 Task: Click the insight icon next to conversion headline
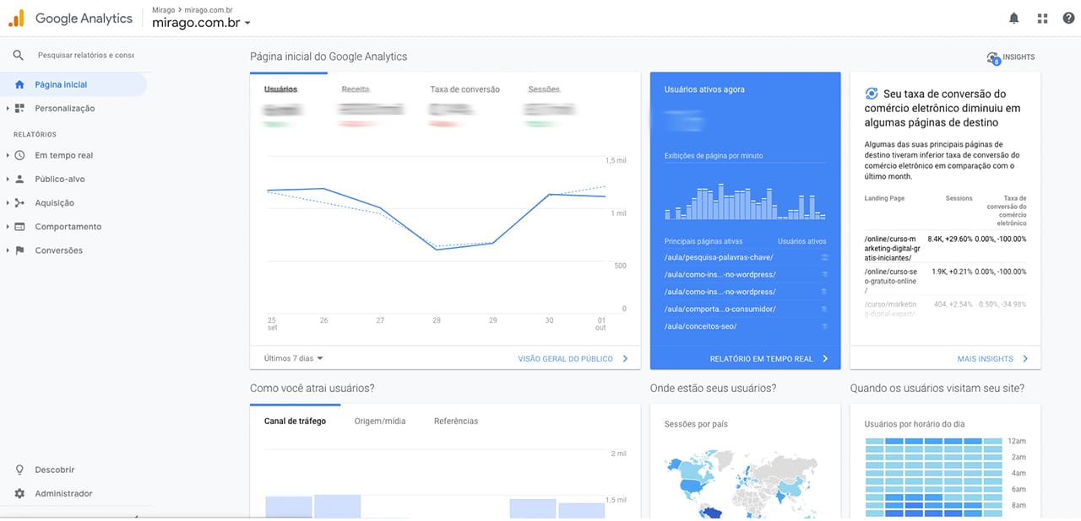click(872, 94)
